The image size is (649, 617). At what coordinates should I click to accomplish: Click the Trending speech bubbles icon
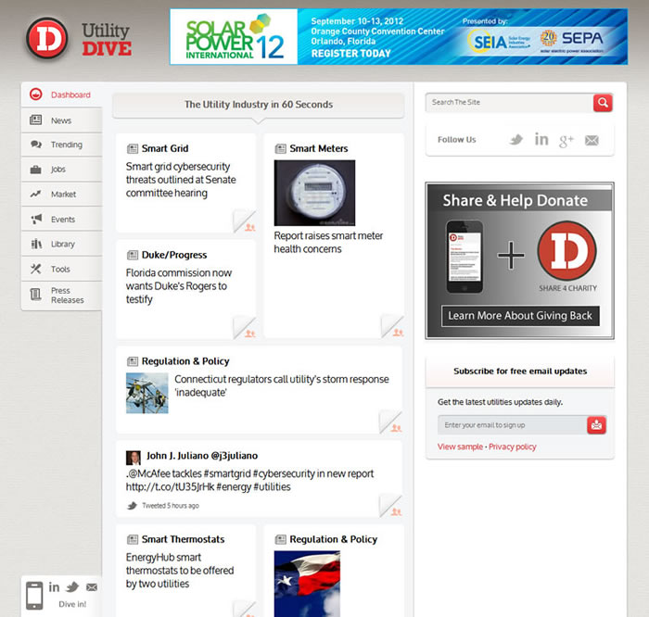tap(36, 145)
